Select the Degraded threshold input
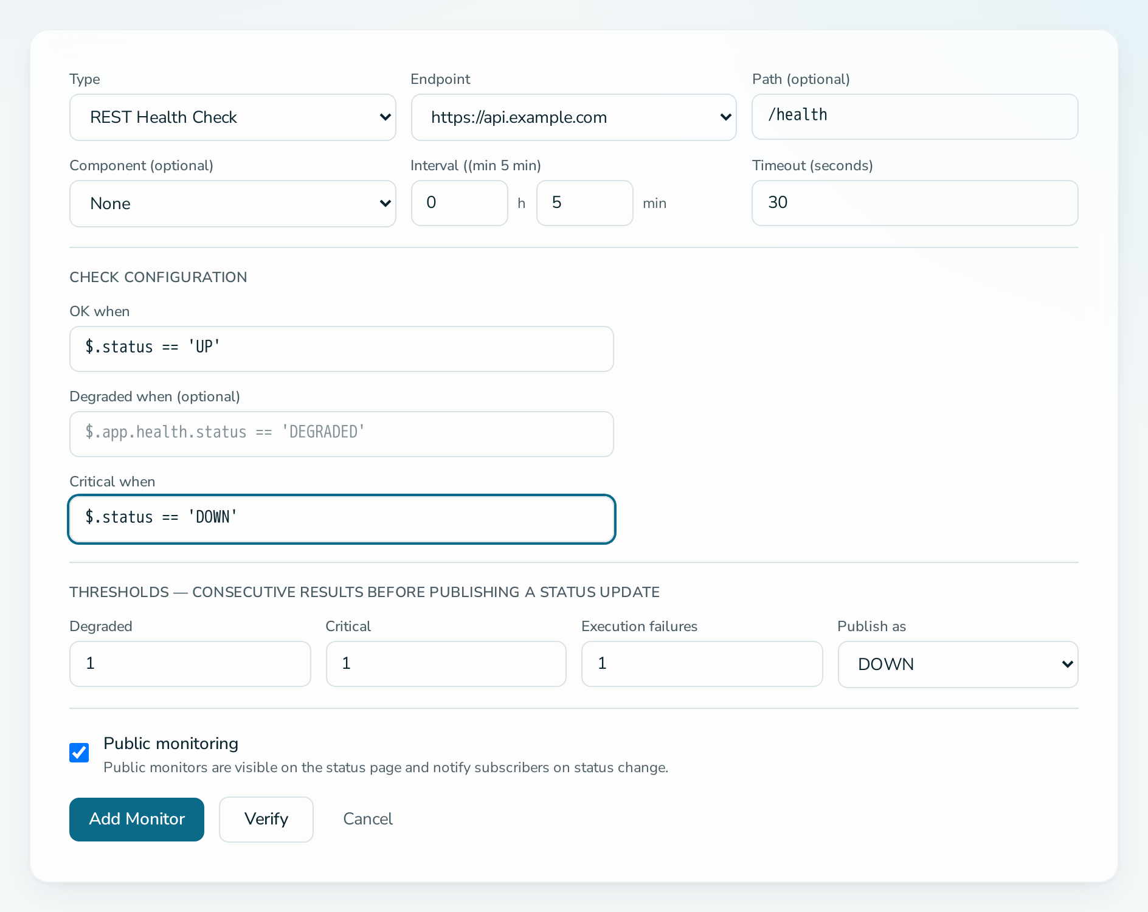The width and height of the screenshot is (1148, 912). point(190,664)
